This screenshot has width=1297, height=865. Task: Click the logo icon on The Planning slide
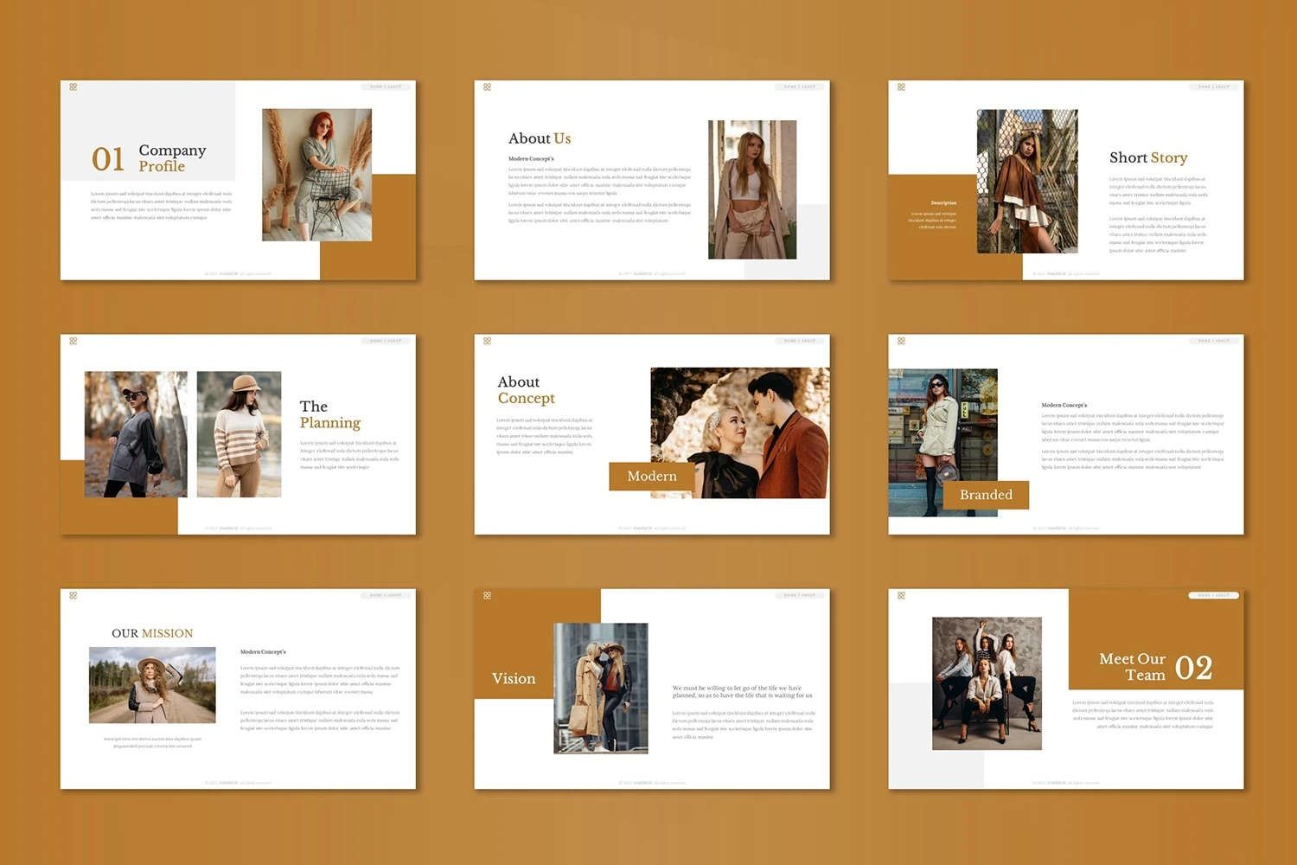click(73, 341)
